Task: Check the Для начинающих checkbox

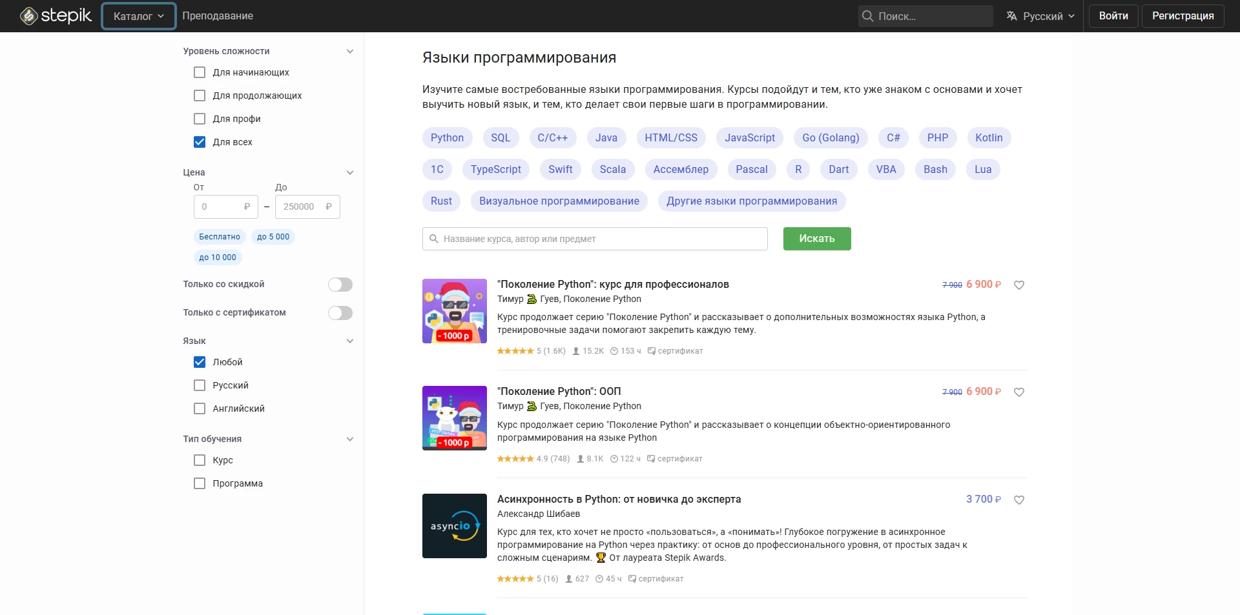Action: coord(200,72)
